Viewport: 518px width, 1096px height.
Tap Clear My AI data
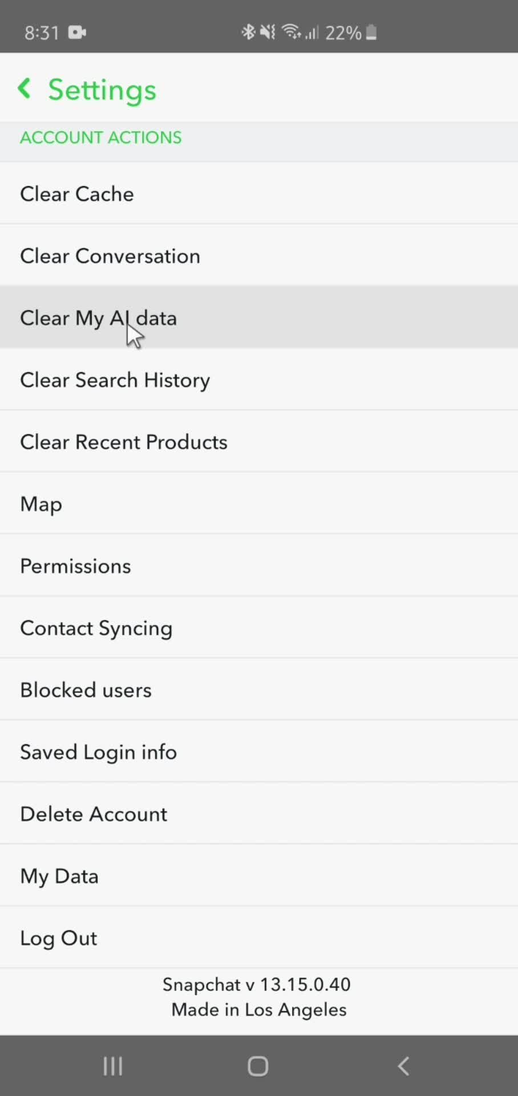click(98, 318)
